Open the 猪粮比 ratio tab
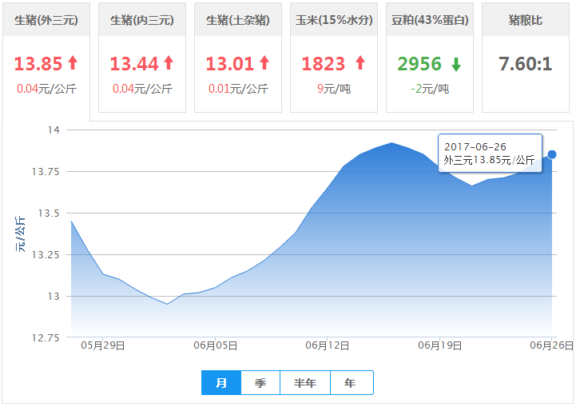576x407 pixels. pos(526,20)
